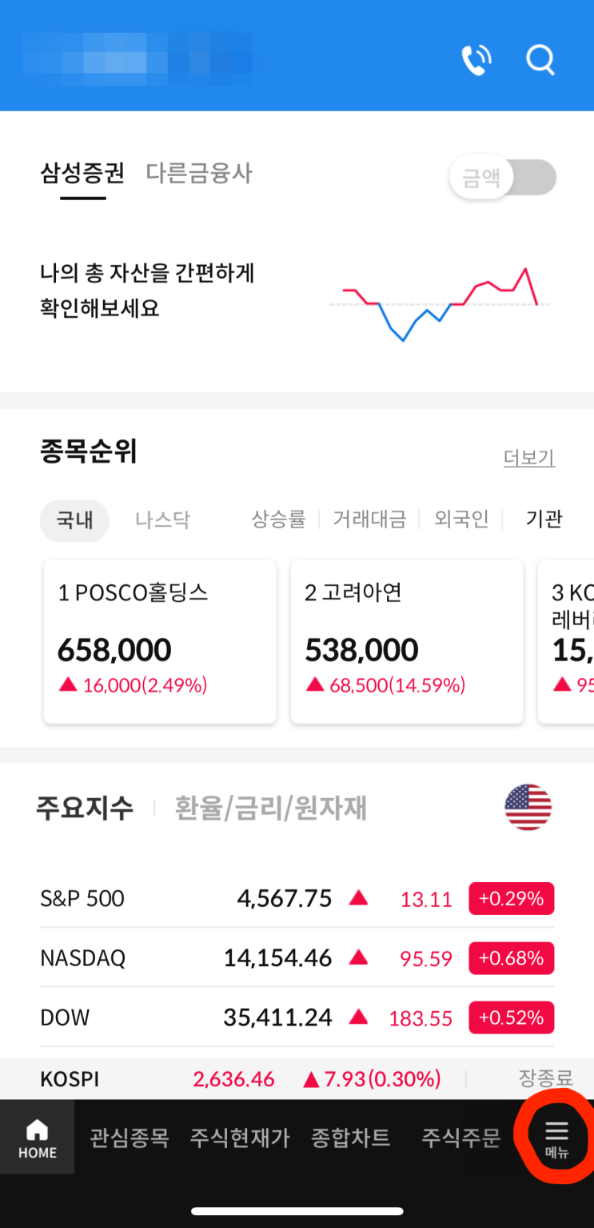Tap the HOME icon in bottom bar
Screen dimensions: 594x1228
tap(38, 1138)
